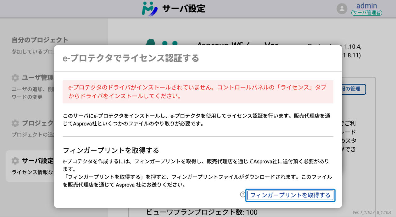396x217 pixels.
Task: Open ユーザ管理 in the sidebar
Action: [x=37, y=77]
